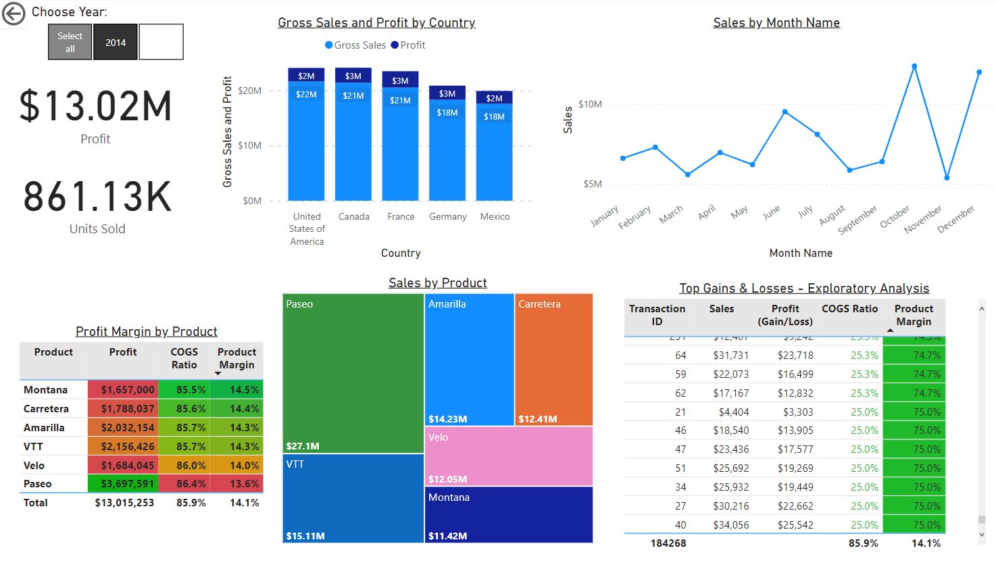Click the Canada bar in the country chart
Image resolution: width=996 pixels, height=561 pixels.
(x=353, y=142)
